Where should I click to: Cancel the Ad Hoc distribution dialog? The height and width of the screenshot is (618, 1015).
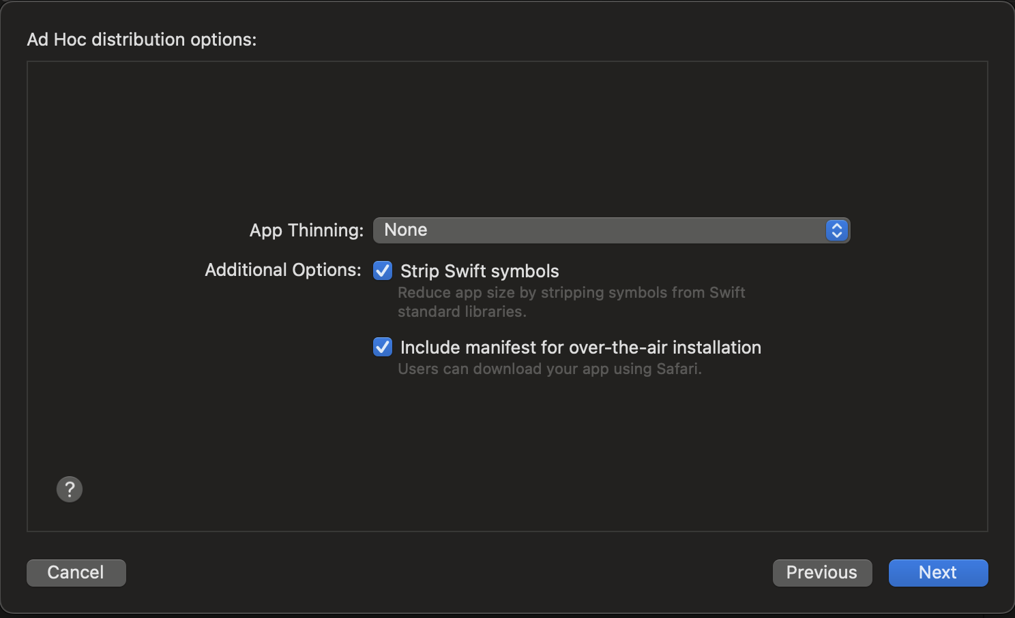(x=76, y=573)
